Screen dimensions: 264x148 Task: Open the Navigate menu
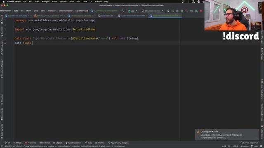tap(46, 2)
